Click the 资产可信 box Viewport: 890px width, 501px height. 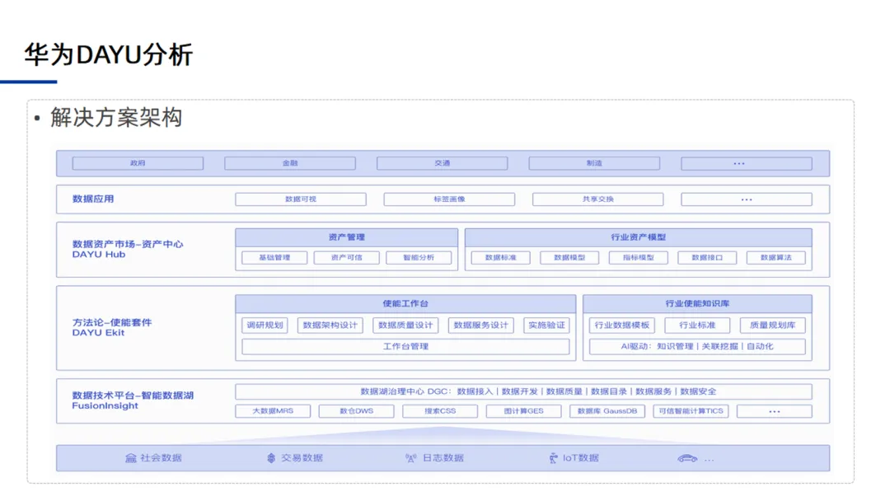[x=347, y=258]
